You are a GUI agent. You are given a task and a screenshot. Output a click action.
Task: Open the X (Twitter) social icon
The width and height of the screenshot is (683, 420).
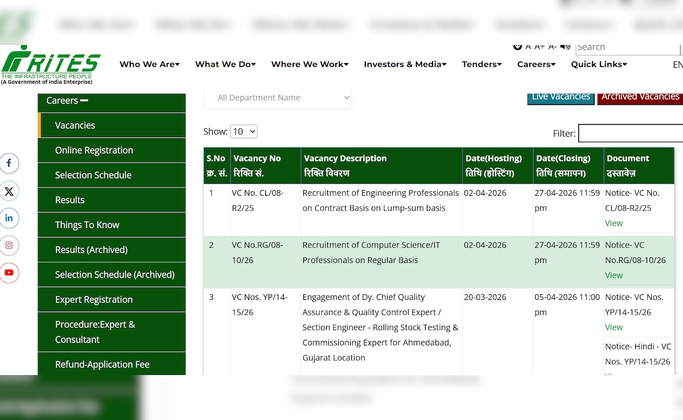[x=9, y=191]
